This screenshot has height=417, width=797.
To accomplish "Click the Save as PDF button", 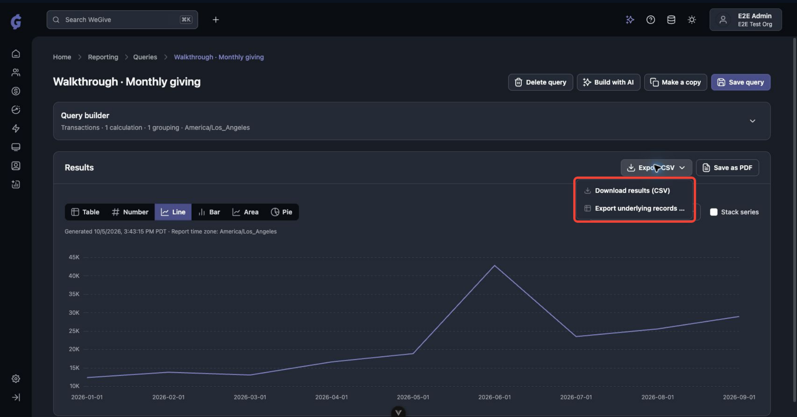I will click(728, 168).
